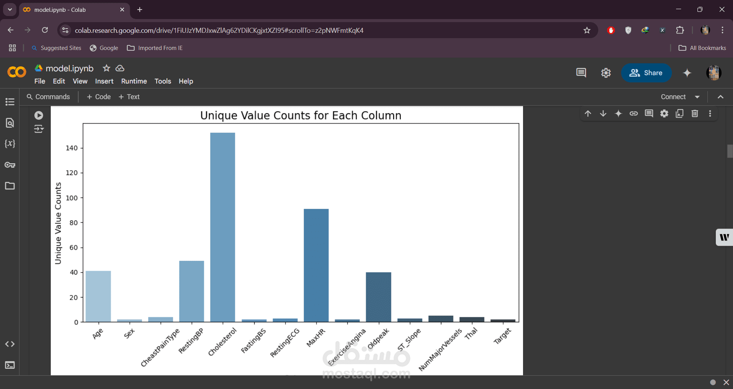The image size is (733, 389).
Task: Open the Files folder panel
Action: tap(10, 186)
